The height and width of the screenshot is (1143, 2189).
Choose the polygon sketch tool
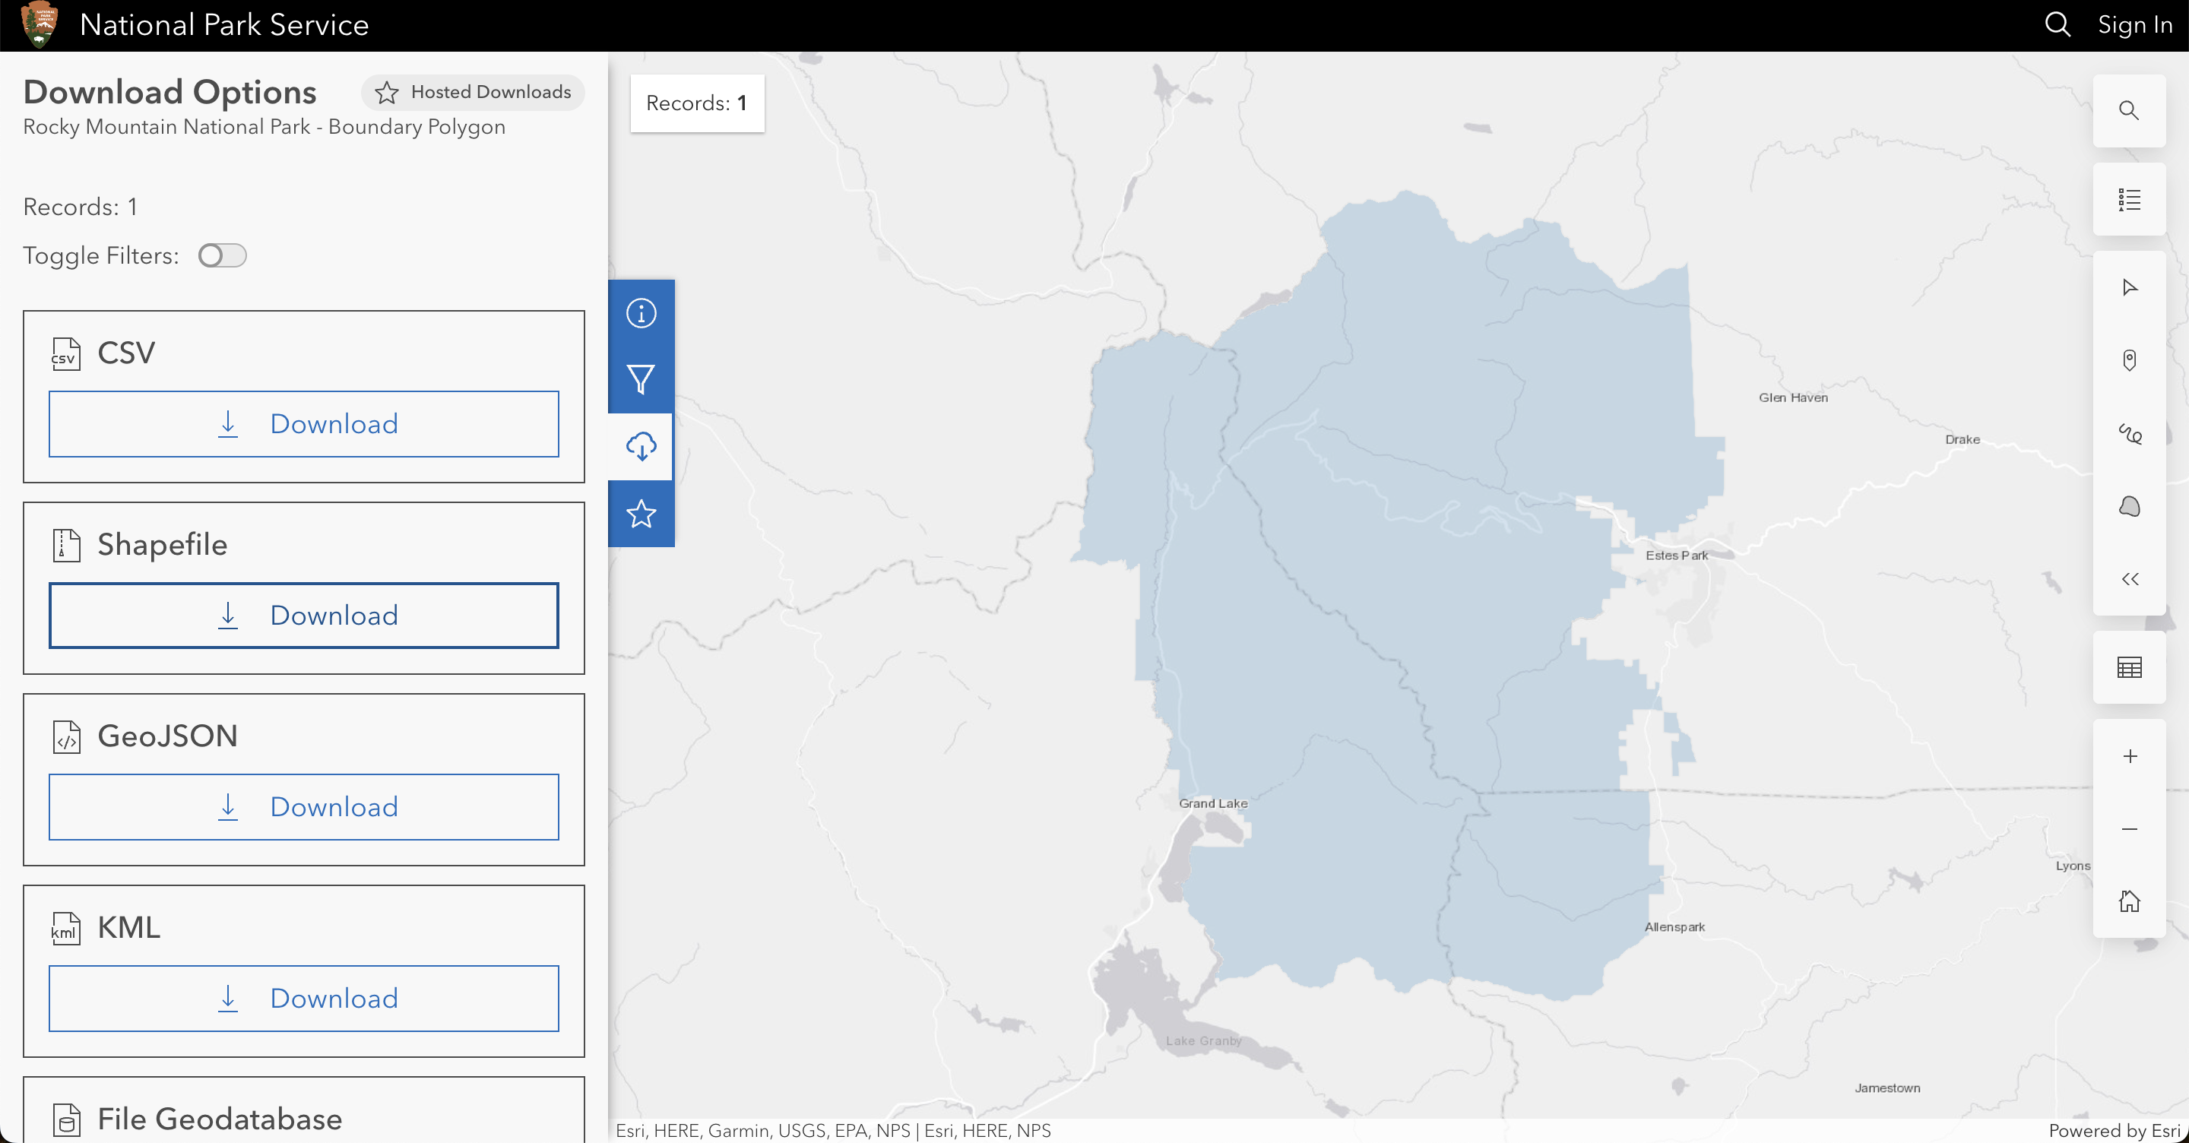click(x=2129, y=506)
